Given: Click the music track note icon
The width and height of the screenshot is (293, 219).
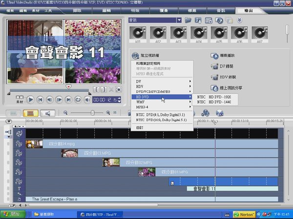Looking at the screenshot, I should click(19, 199).
